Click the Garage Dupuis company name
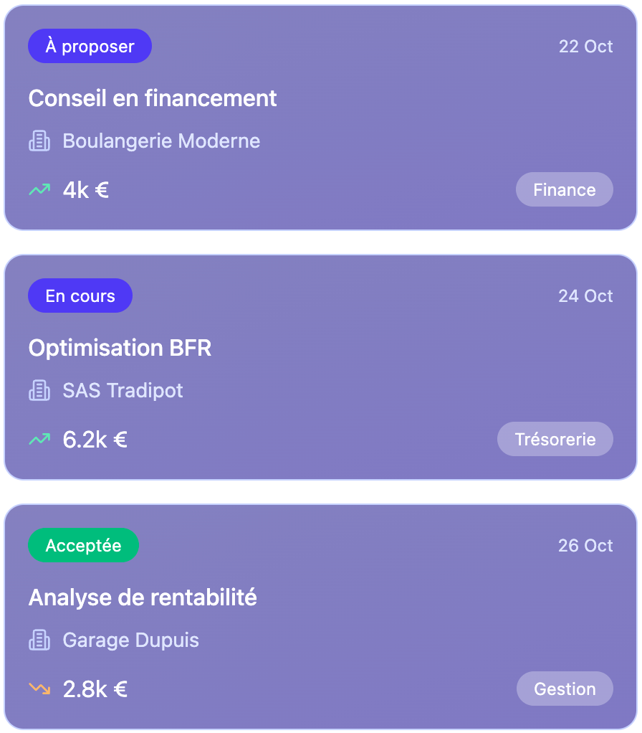This screenshot has height=733, width=642. [x=131, y=640]
